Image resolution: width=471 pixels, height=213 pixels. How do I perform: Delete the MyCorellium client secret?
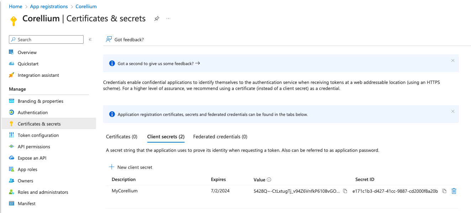(454, 191)
